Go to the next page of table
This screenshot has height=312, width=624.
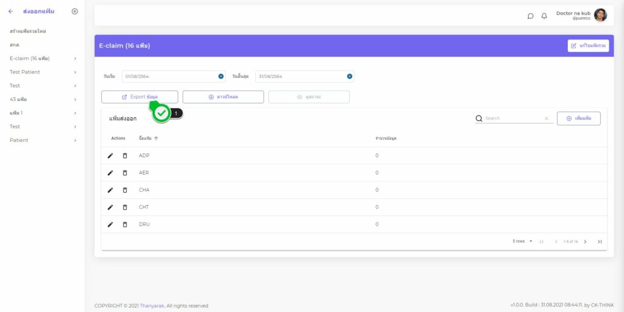tap(585, 241)
